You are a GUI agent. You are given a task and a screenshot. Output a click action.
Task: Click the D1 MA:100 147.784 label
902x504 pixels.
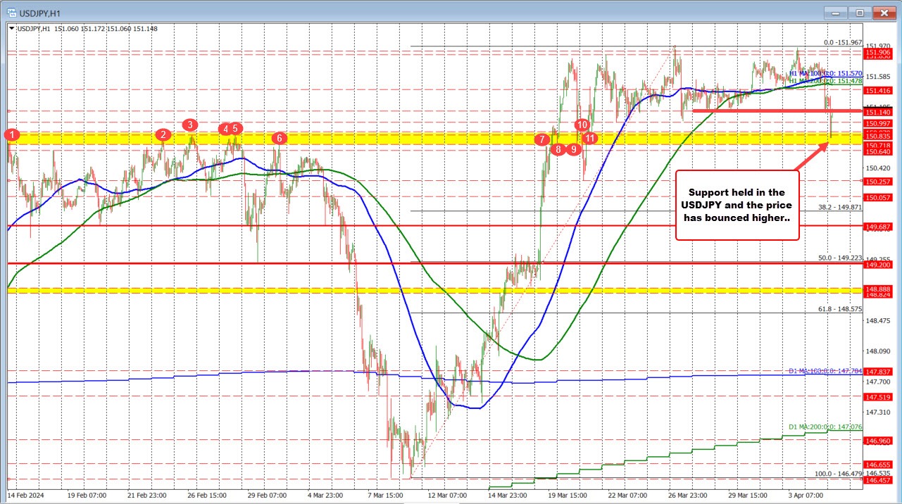point(825,370)
